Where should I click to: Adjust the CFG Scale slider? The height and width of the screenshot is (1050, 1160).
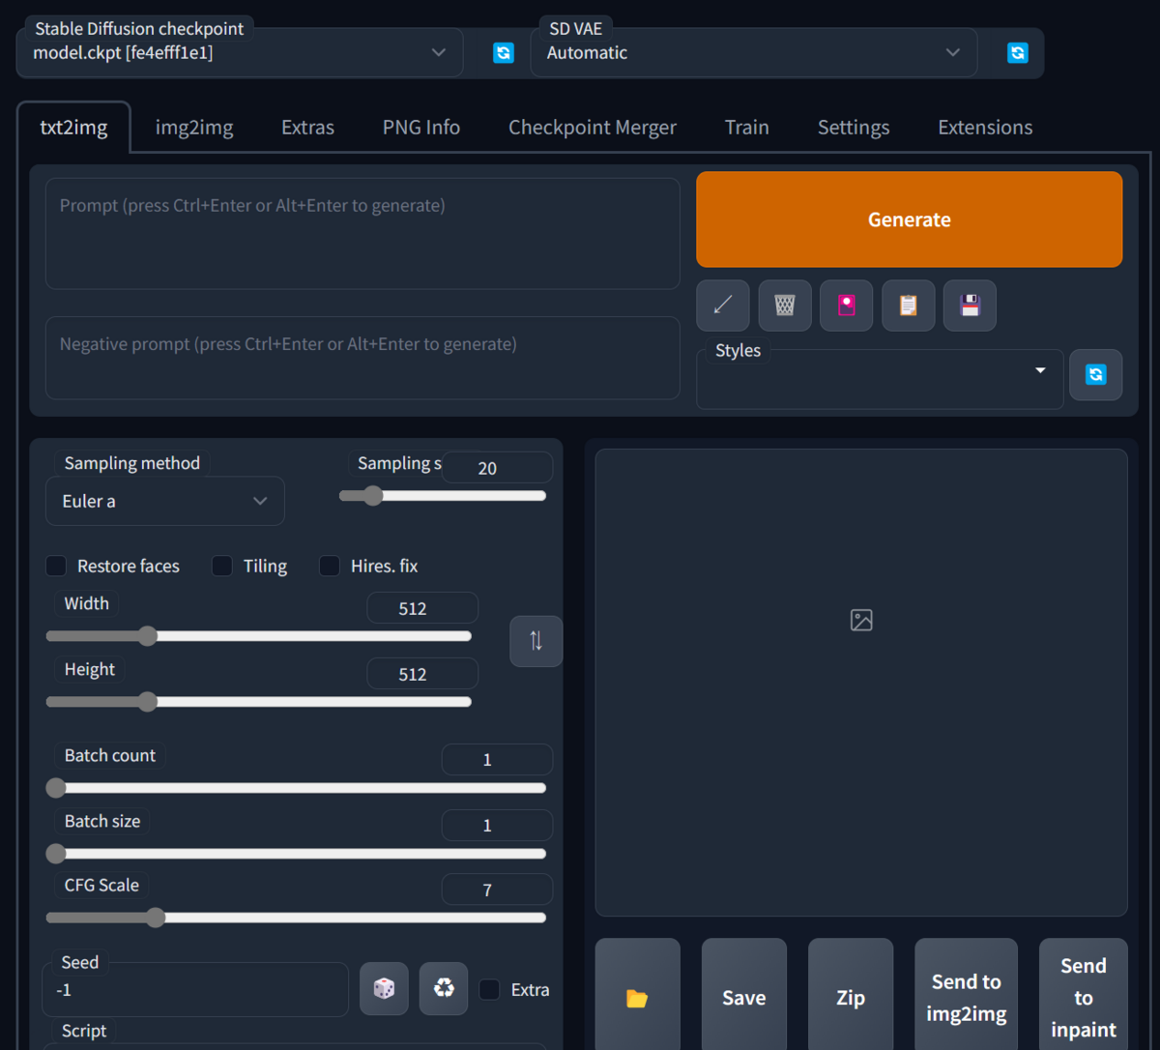296,918
